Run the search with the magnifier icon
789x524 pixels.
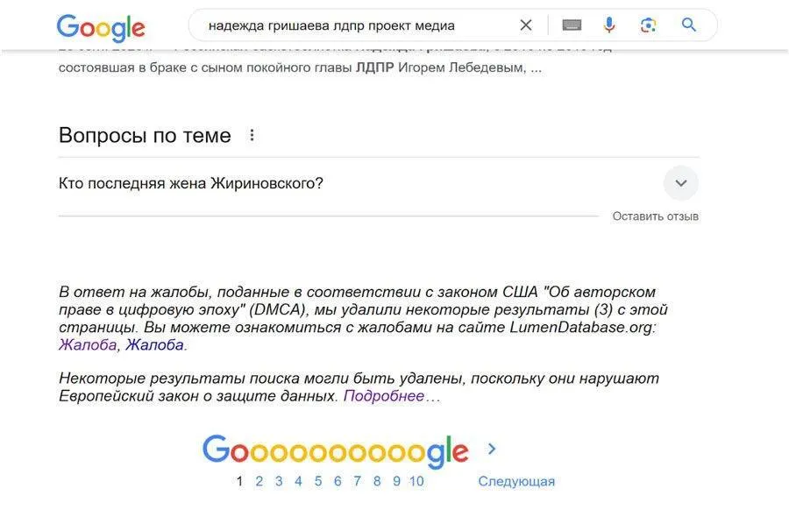(687, 25)
